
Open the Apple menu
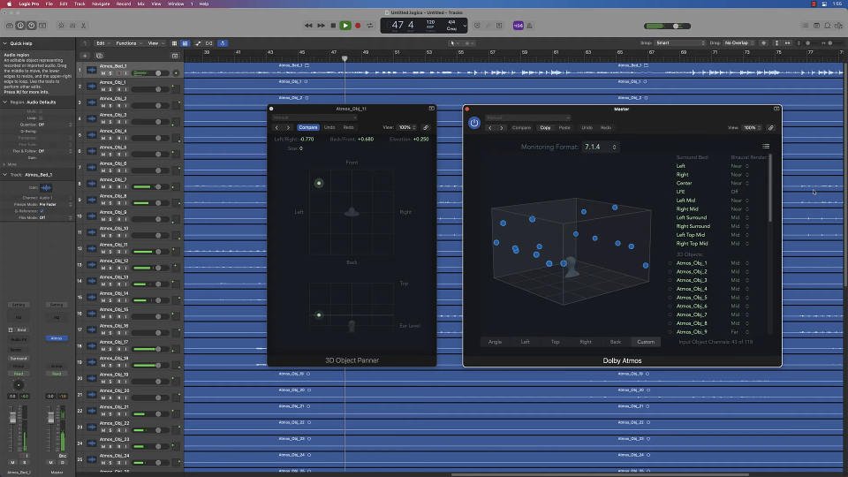pos(9,4)
